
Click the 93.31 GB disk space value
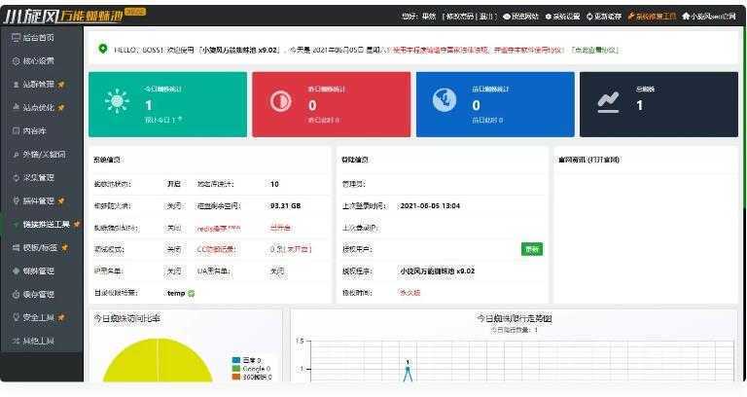[285, 206]
